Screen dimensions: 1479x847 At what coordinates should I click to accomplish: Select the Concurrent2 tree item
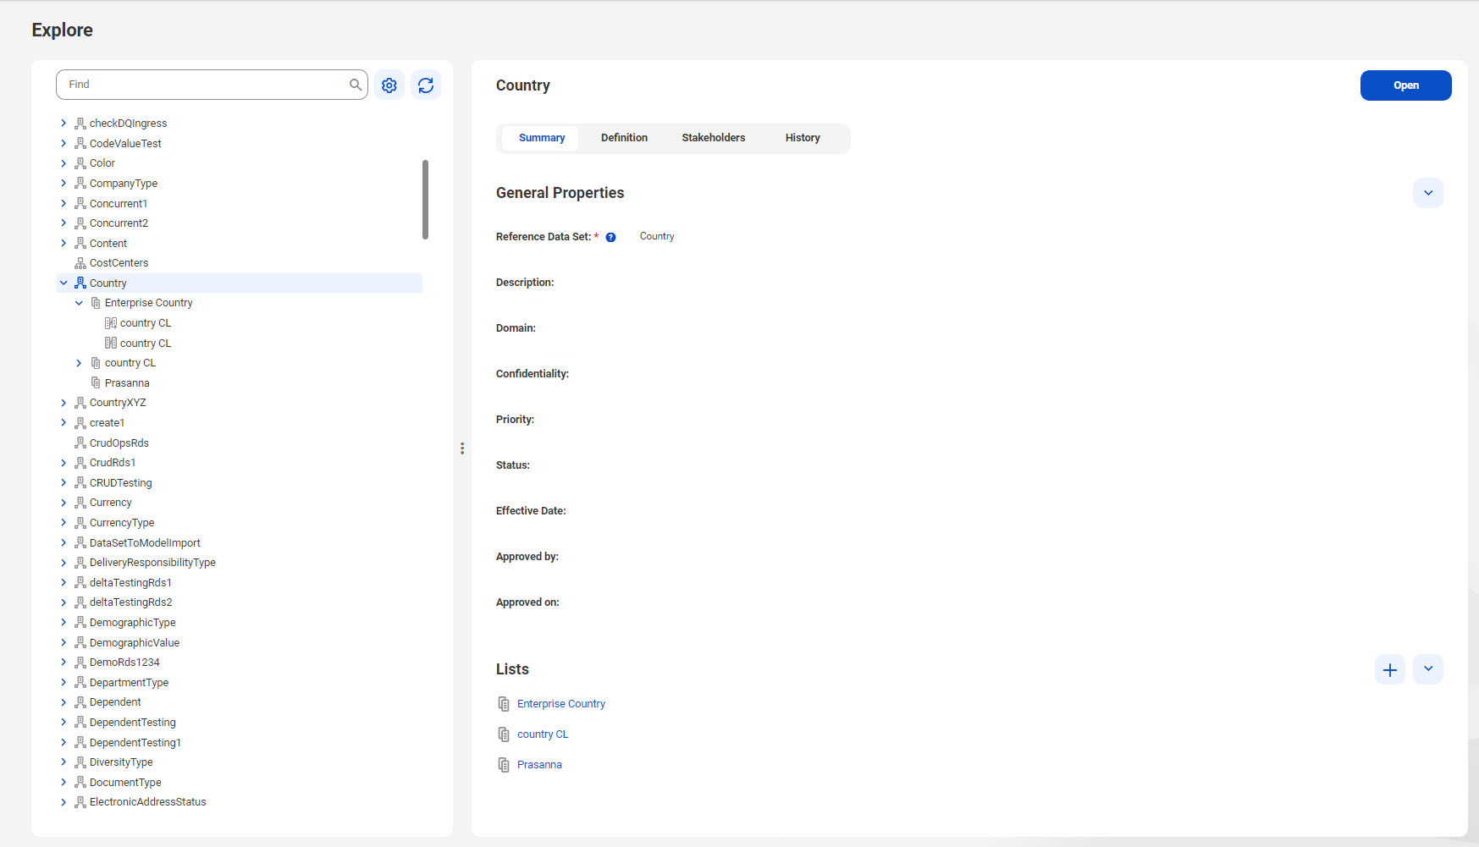click(119, 223)
